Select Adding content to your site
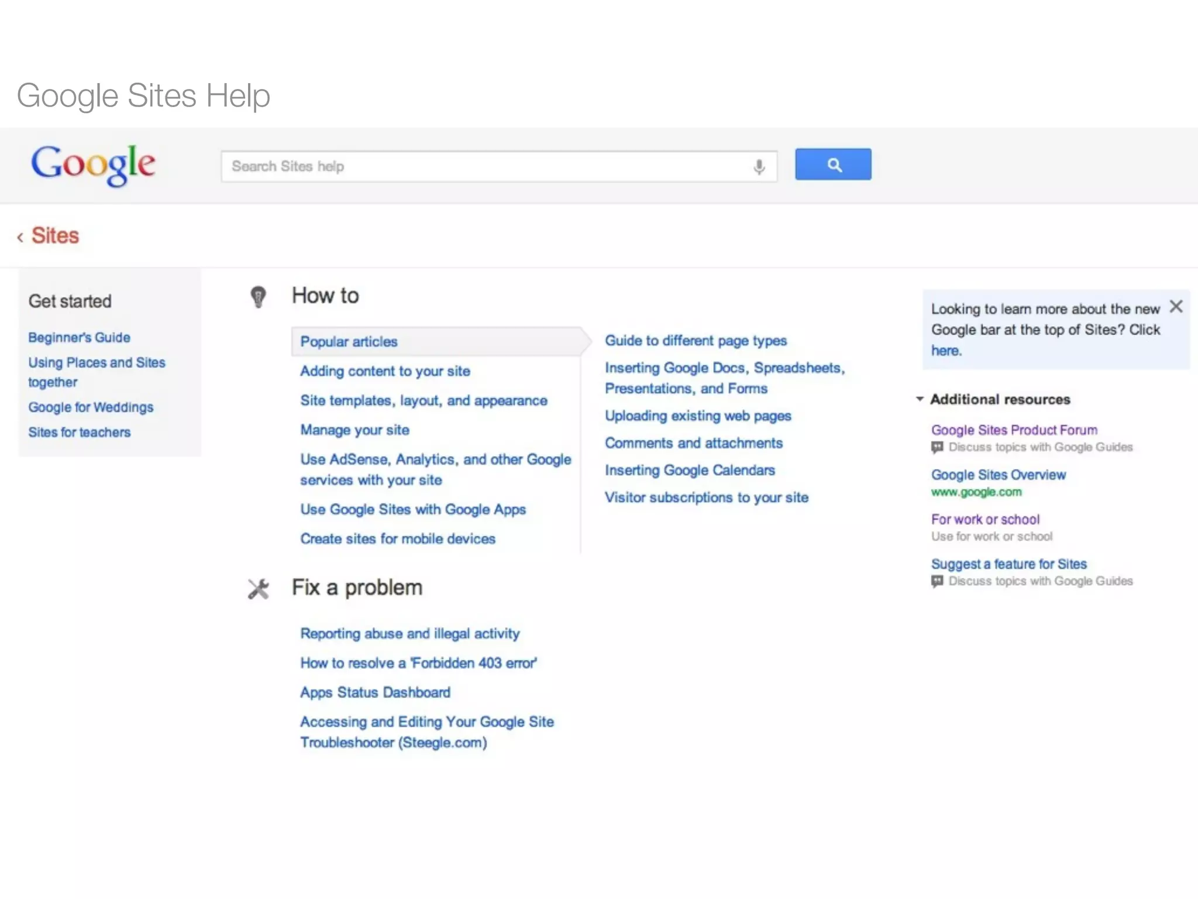 click(385, 372)
